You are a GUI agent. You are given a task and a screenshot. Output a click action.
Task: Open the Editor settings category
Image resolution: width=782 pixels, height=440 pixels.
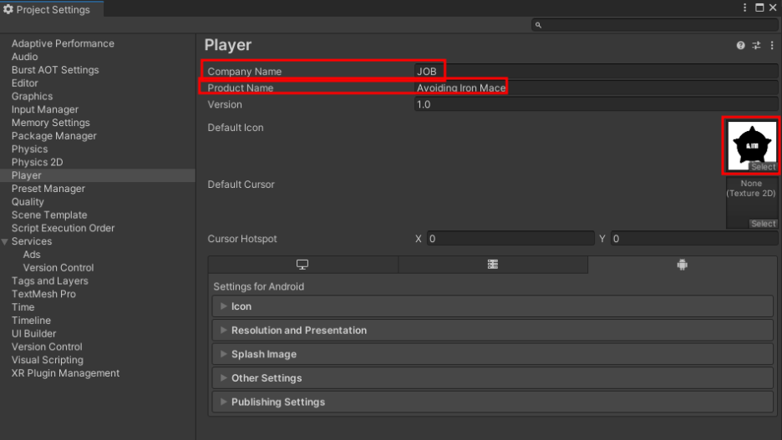point(24,83)
